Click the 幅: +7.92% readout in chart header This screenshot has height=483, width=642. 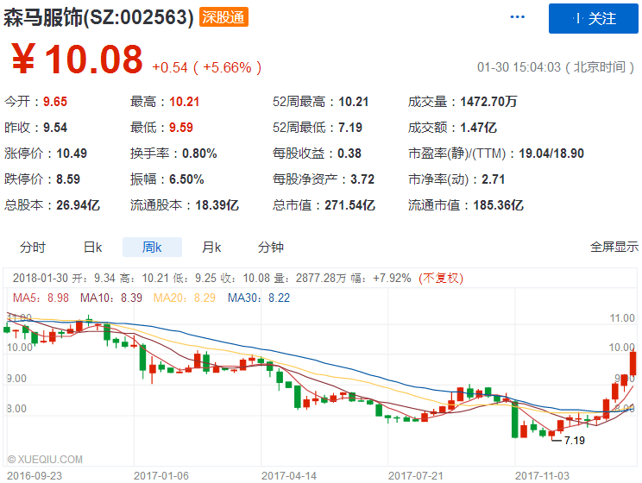[381, 279]
